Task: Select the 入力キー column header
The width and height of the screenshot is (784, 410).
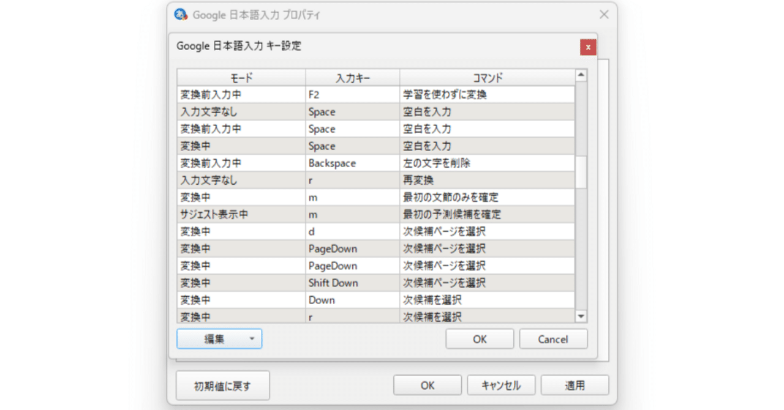Action: [352, 77]
